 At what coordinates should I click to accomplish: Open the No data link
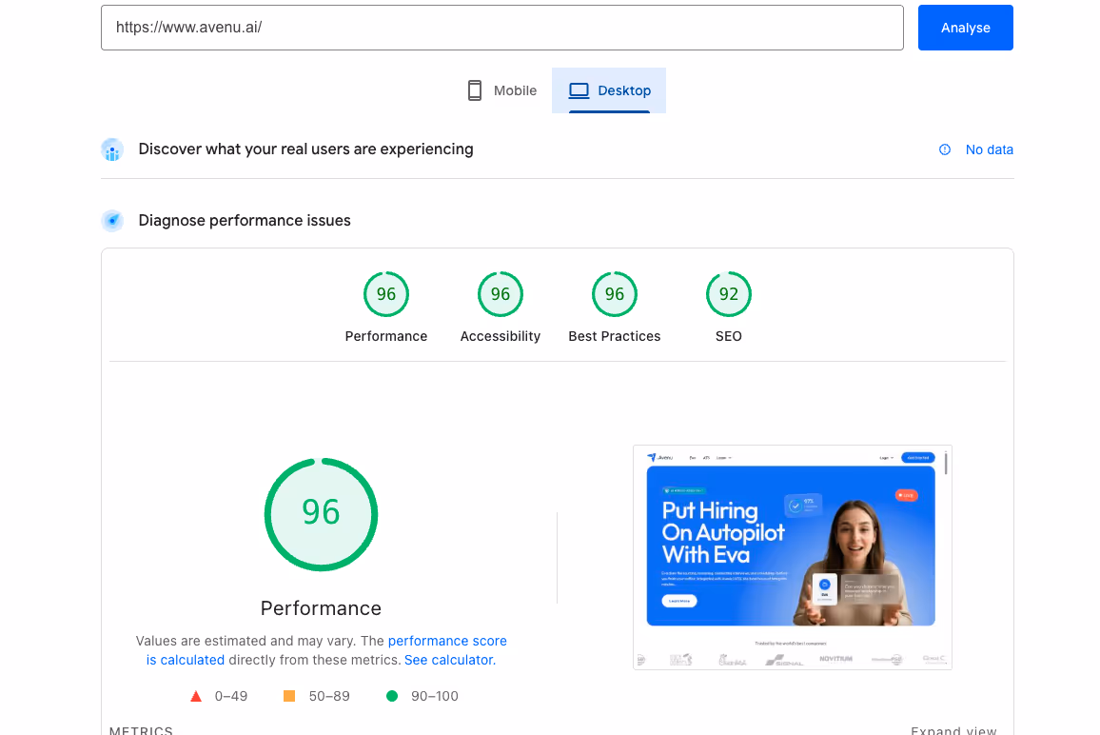coord(989,149)
